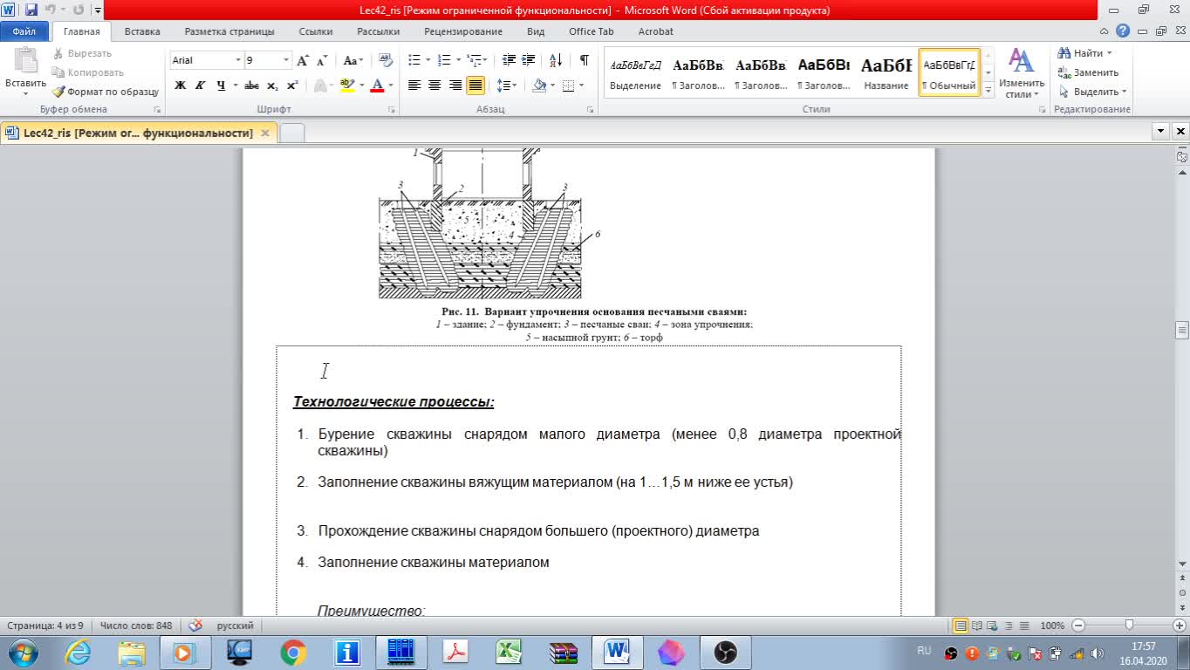Decrease paragraph indent
1190x670 pixels.
[510, 60]
